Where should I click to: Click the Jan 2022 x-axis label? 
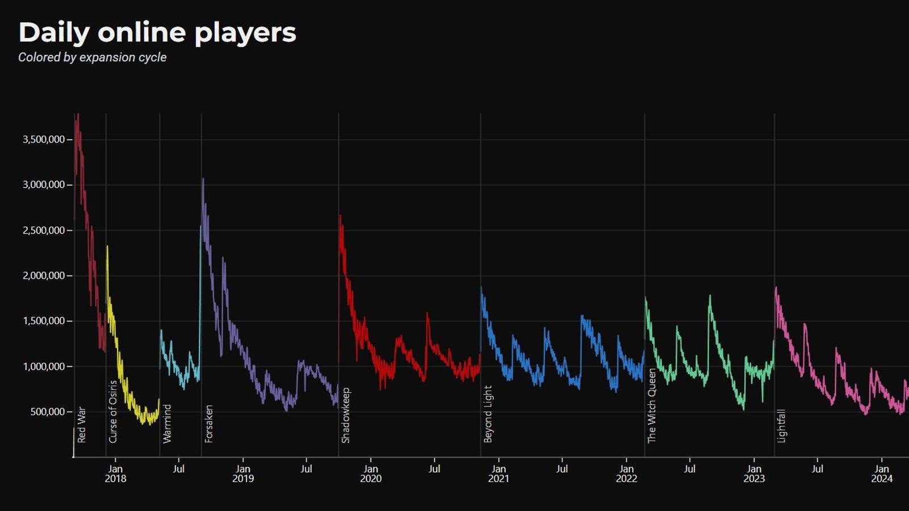point(626,474)
